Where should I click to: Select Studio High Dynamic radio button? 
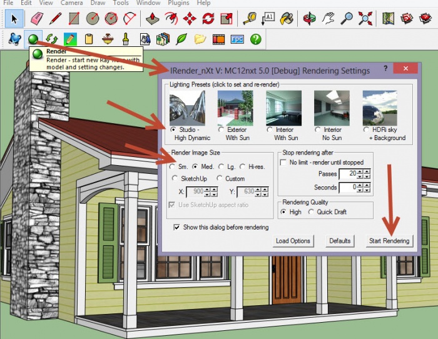coord(173,129)
